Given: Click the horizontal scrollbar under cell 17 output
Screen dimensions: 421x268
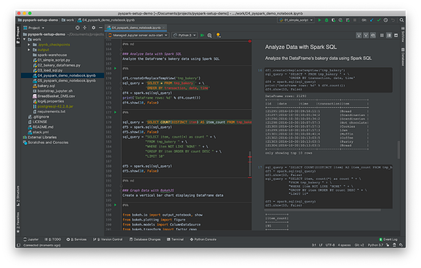Looking at the screenshot, I should [323, 210].
